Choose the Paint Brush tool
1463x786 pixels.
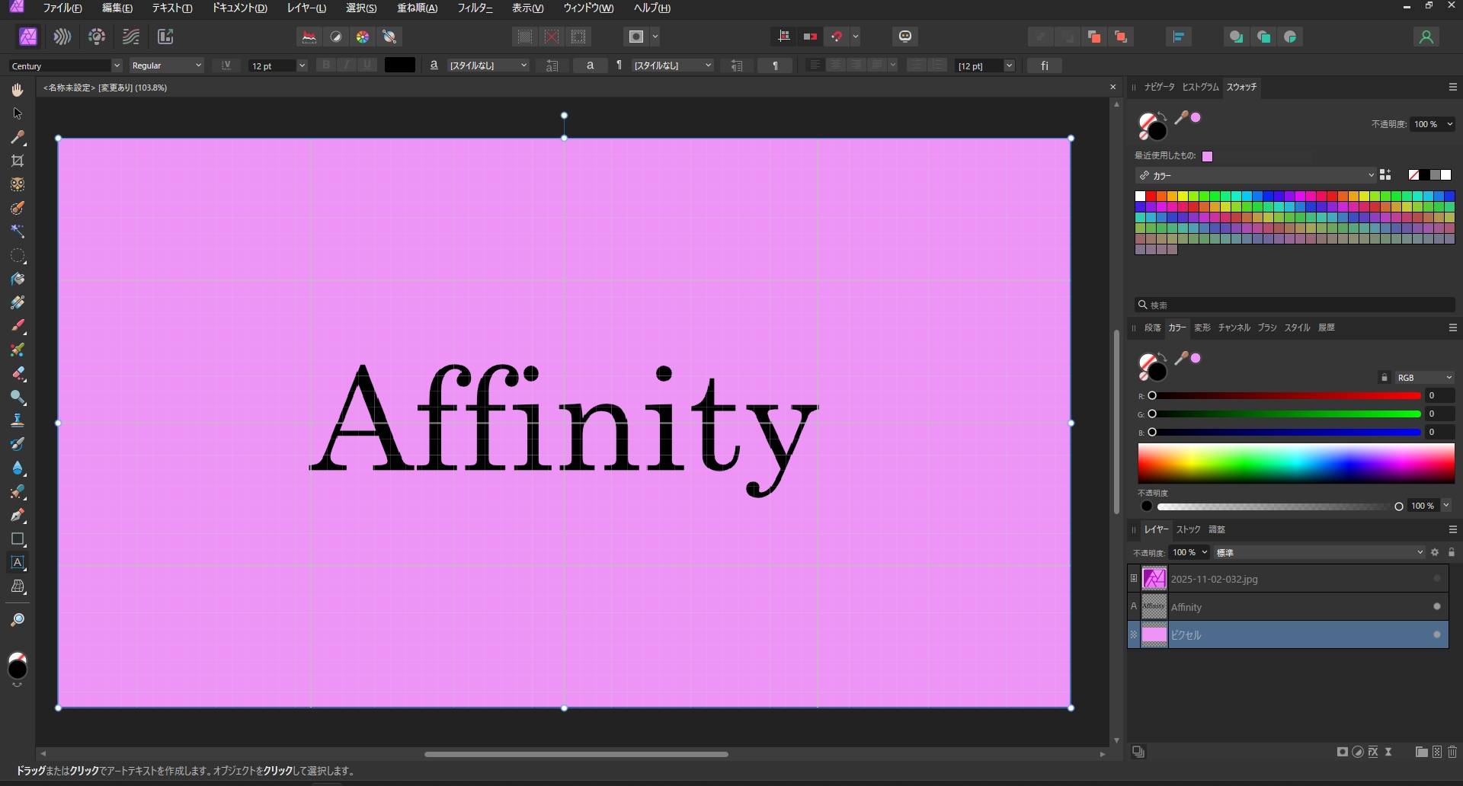17,326
